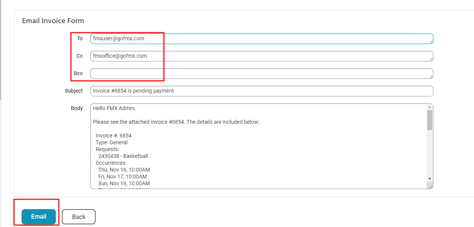Viewport: 474px width, 227px height.
Task: Click the Cc email address field
Action: (x=261, y=56)
